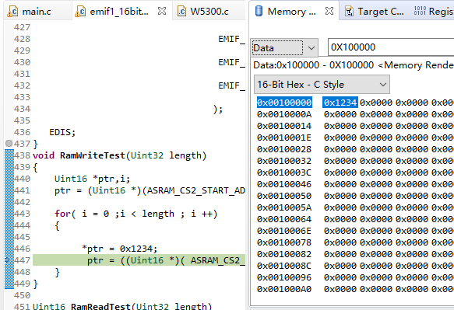Select memory address row 0x00100046

coord(284,184)
